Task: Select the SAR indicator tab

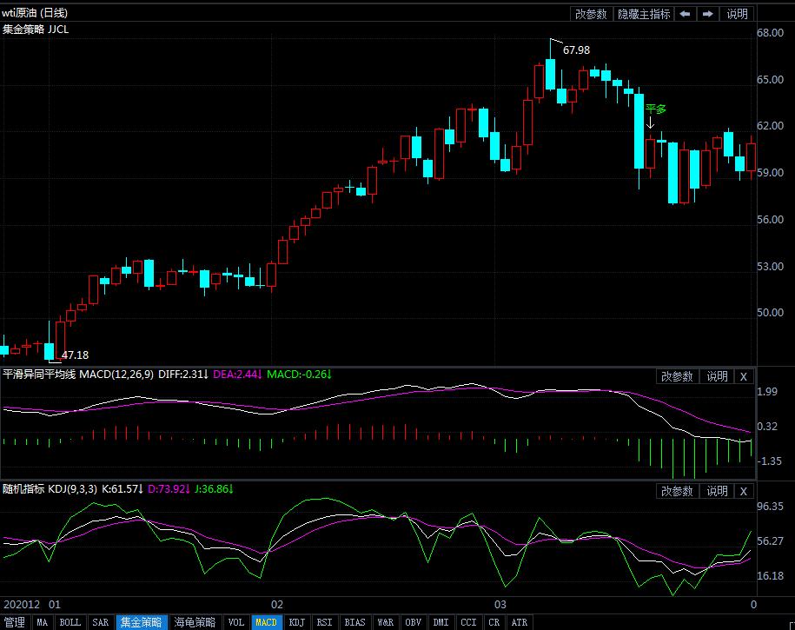Action: [x=100, y=622]
